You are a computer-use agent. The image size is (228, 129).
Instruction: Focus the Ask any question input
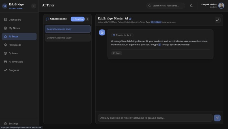[x=155, y=118]
